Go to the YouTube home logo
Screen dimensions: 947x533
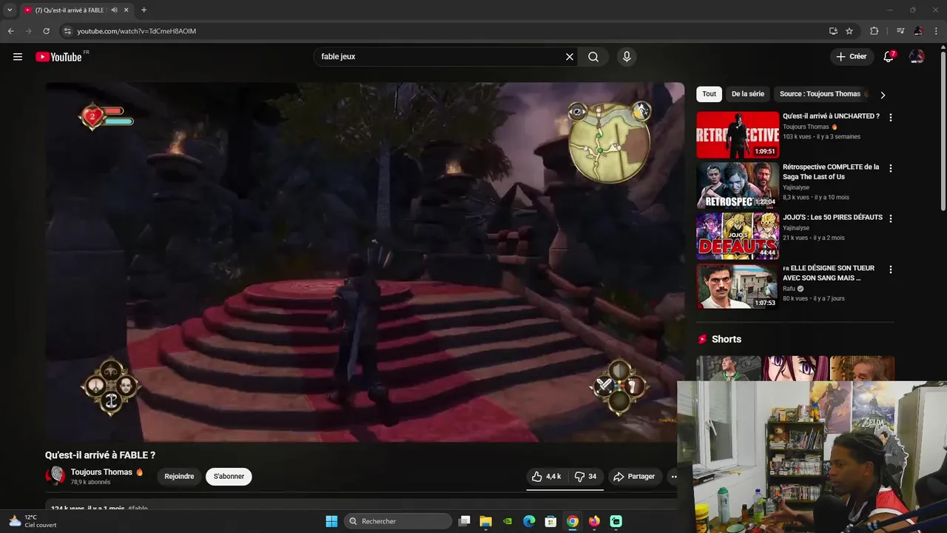(58, 57)
